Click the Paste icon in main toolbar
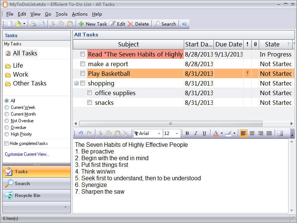This screenshot has width=297, height=223. pos(70,24)
